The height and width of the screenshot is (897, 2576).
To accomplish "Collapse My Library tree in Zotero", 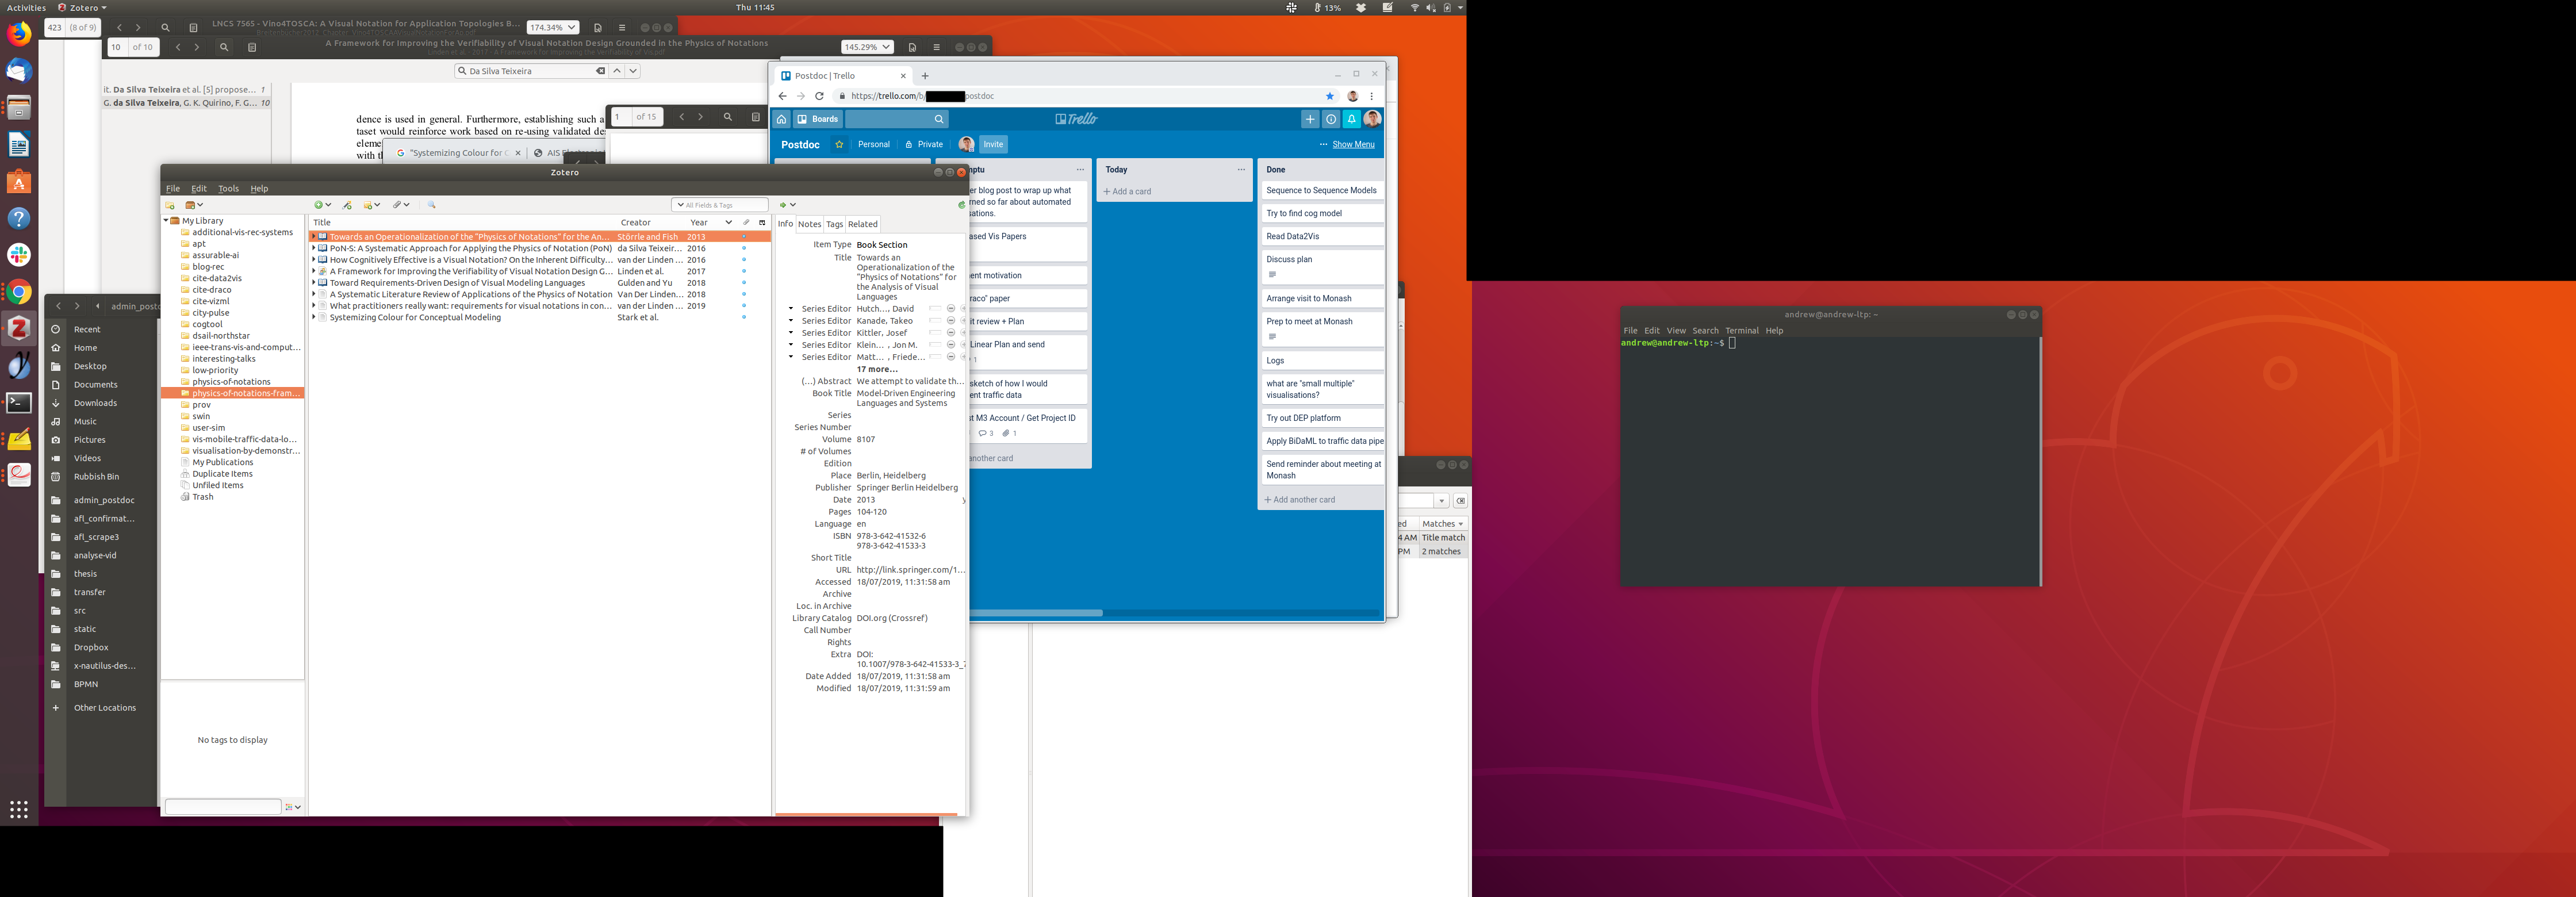I will coord(166,221).
